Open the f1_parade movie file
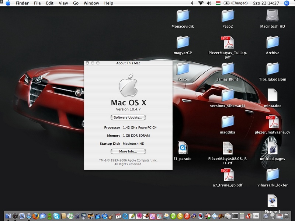 tap(182, 148)
